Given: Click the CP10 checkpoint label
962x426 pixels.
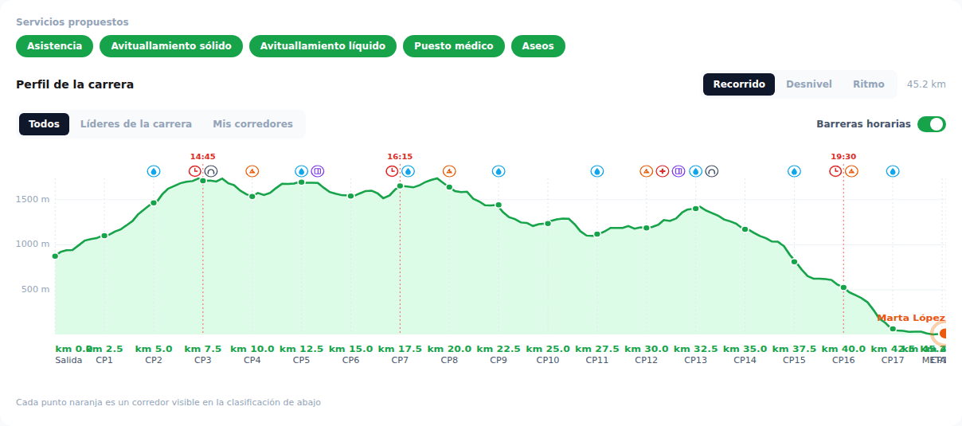Looking at the screenshot, I should pyautogui.click(x=548, y=360).
